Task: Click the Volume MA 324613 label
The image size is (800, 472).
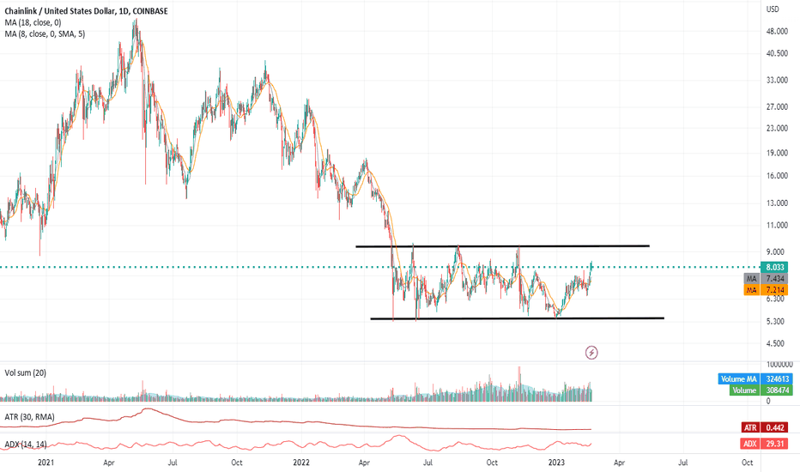Action: point(755,379)
